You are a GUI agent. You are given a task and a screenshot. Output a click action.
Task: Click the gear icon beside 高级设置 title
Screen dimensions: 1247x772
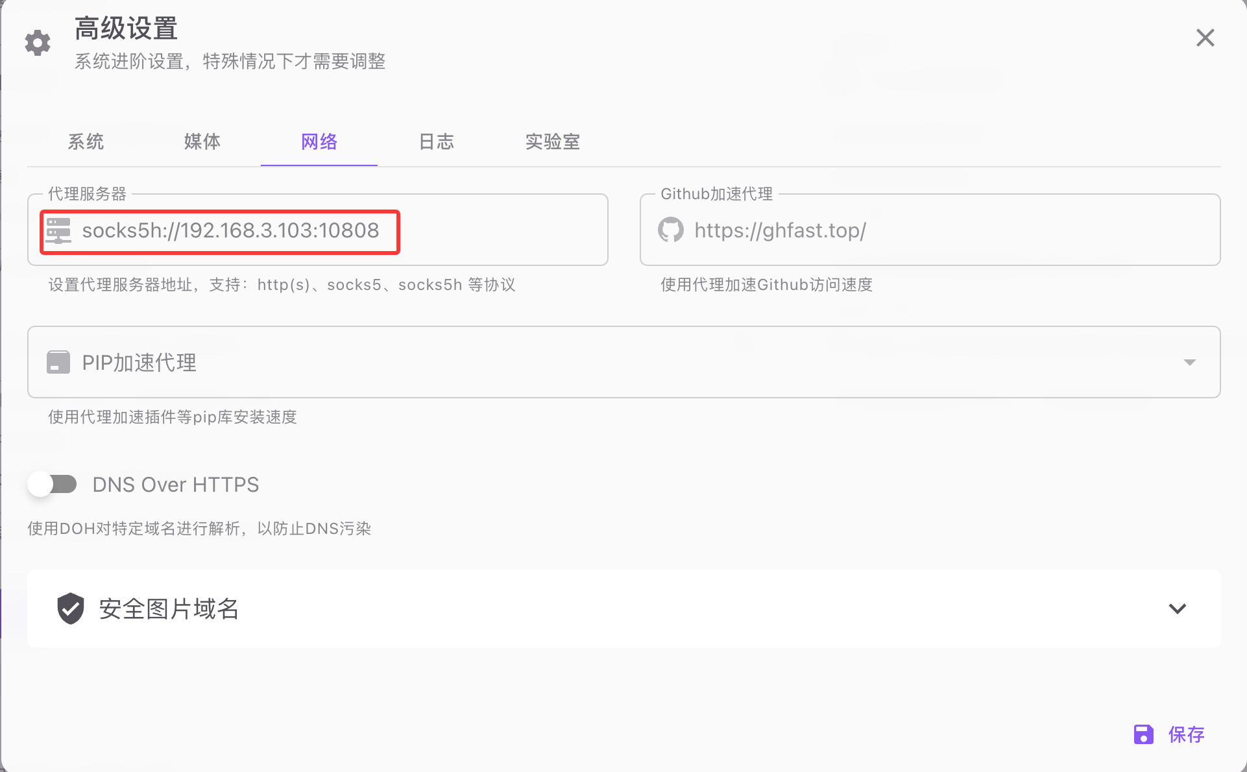click(x=38, y=43)
